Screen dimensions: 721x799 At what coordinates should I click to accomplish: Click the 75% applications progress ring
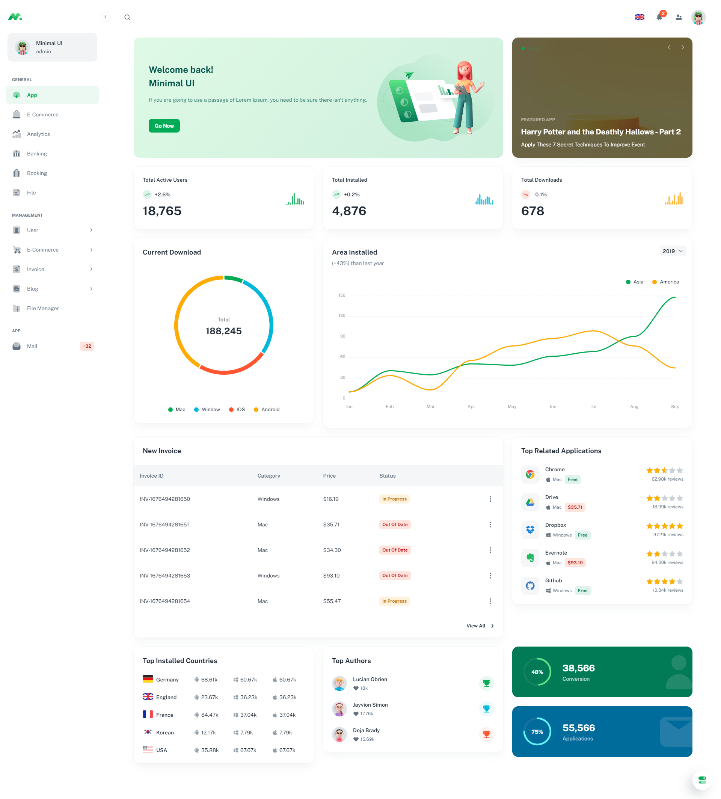[537, 731]
